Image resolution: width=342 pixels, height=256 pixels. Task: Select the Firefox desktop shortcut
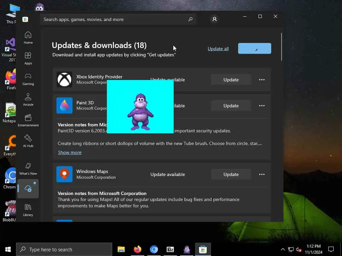[x=10, y=79]
